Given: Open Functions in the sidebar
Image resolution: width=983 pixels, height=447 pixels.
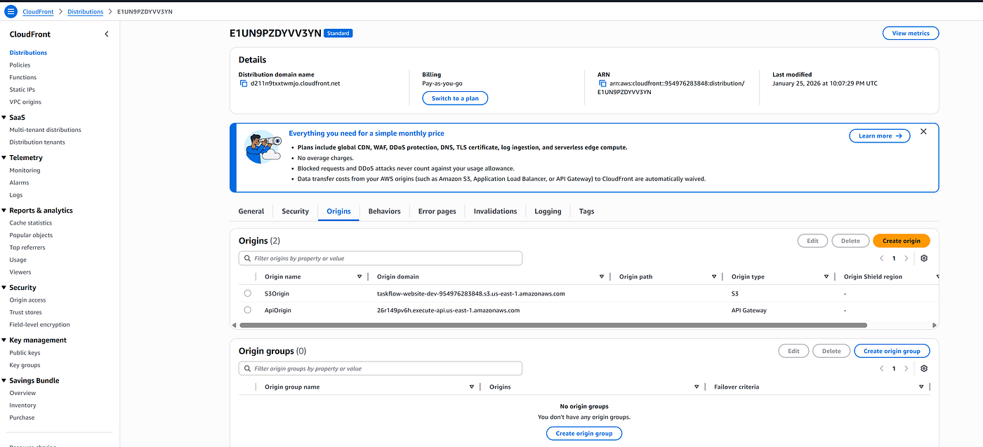Looking at the screenshot, I should [x=23, y=77].
